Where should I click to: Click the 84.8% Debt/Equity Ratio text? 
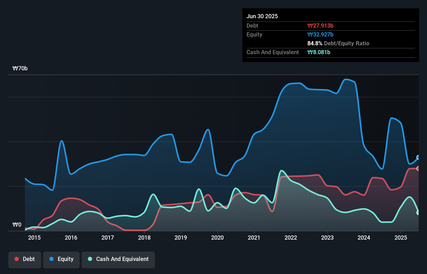[x=338, y=43]
